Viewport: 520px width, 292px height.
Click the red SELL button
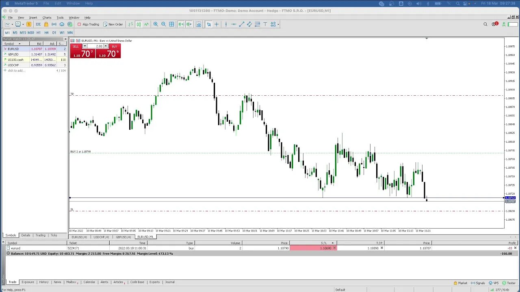click(82, 51)
